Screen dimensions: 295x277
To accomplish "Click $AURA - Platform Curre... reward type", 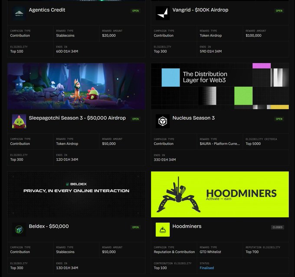I will pyautogui.click(x=220, y=143).
